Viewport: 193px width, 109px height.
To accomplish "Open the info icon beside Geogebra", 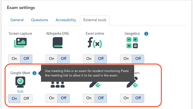I will pos(146,34).
